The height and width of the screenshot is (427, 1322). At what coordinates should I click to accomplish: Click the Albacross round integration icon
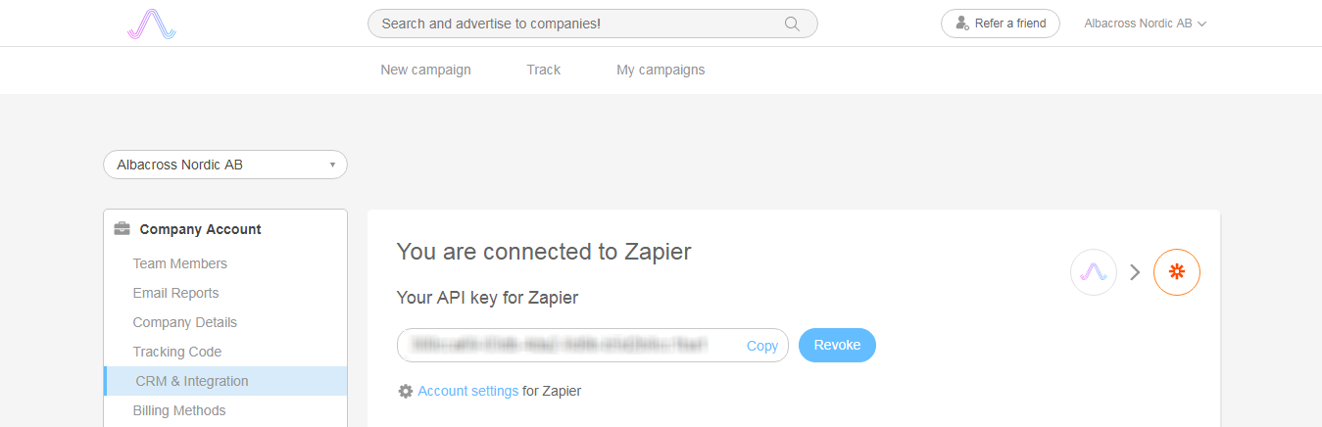tap(1094, 272)
